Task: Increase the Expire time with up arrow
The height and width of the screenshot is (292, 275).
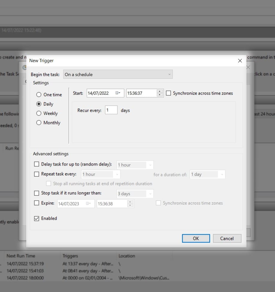Action: click(130, 202)
